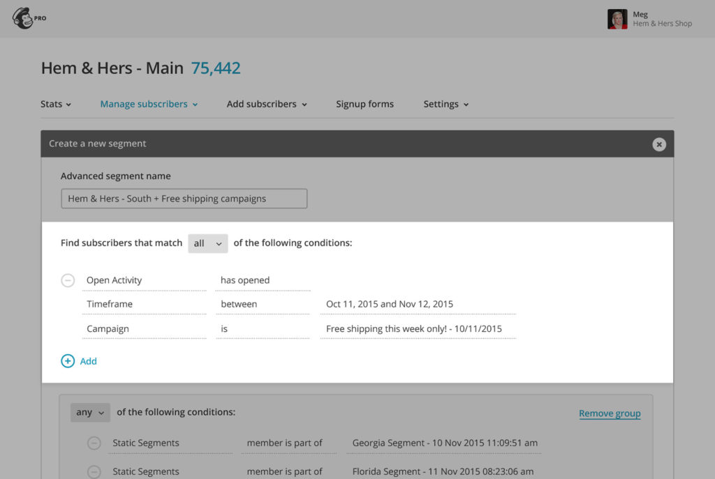Click the subscriber count 75,442
Viewport: 715px width, 479px height.
(215, 68)
